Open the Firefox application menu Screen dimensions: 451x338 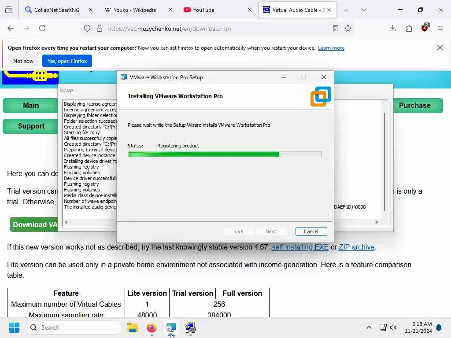440,28
